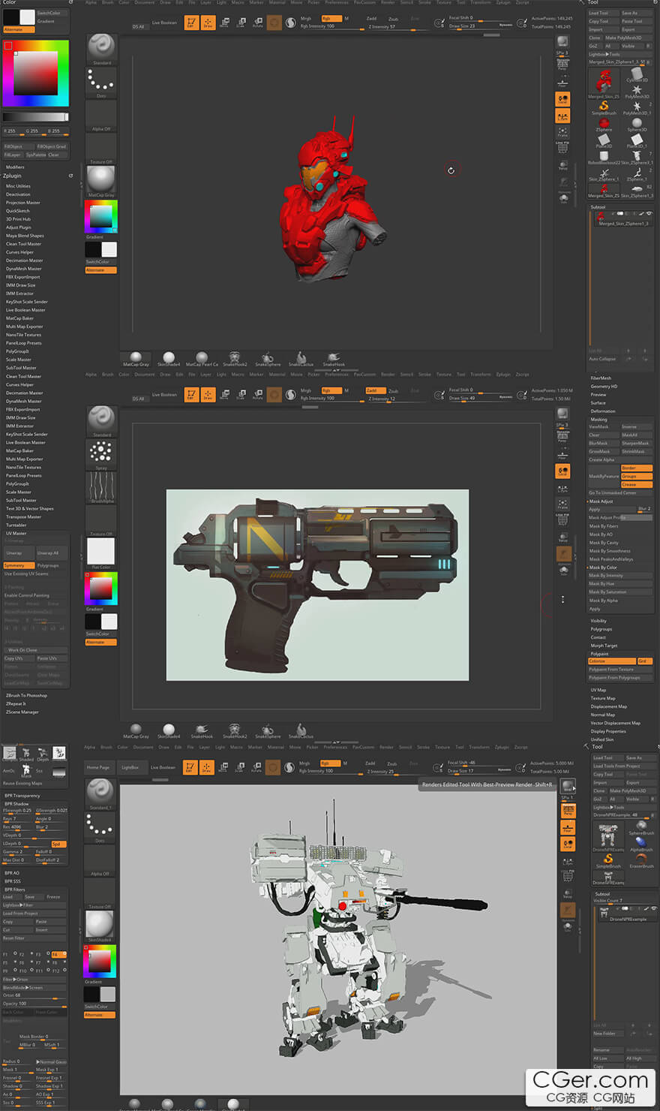Open the BrushAlpha alpha thumbnail
660x1111 pixels.
tap(100, 486)
